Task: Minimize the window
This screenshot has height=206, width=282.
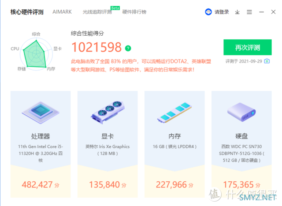Action: 261,12
